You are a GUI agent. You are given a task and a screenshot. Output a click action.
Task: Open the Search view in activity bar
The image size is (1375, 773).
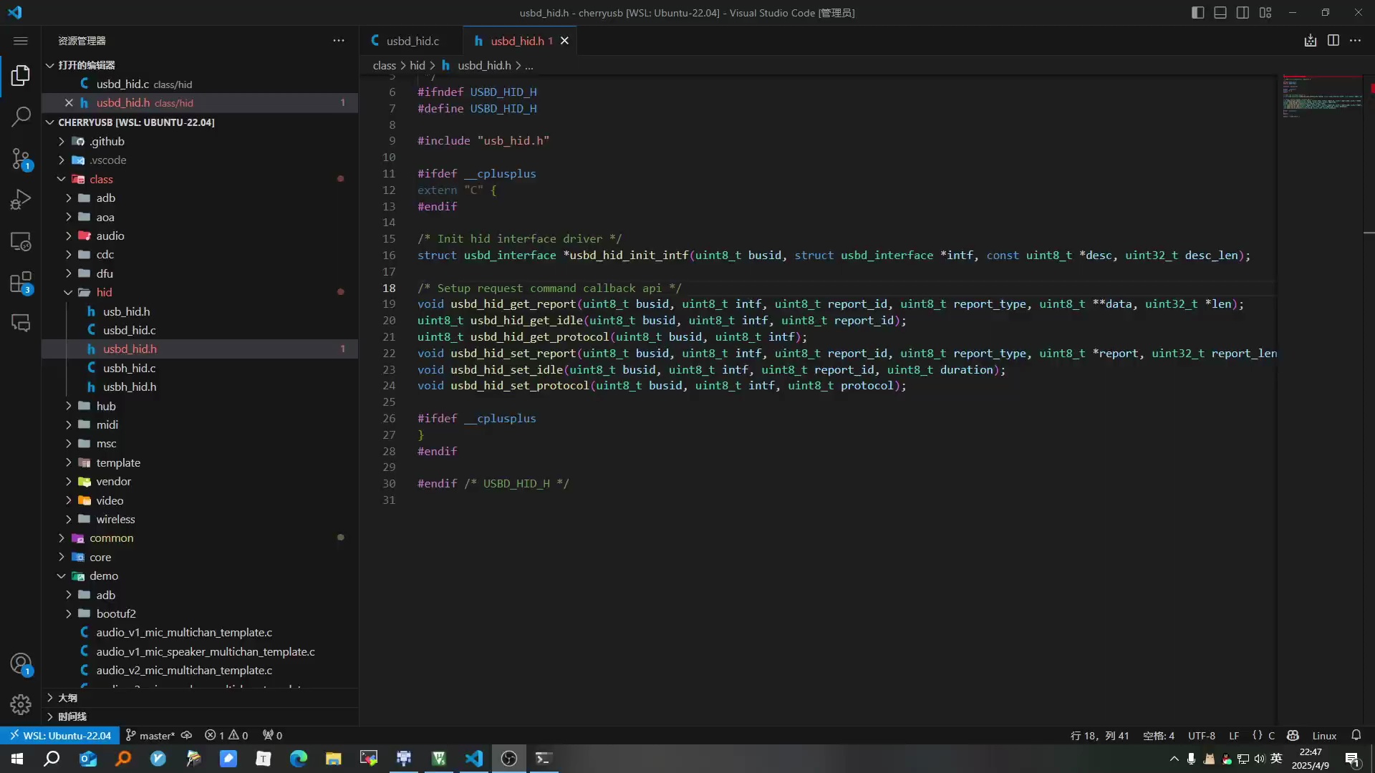point(21,116)
